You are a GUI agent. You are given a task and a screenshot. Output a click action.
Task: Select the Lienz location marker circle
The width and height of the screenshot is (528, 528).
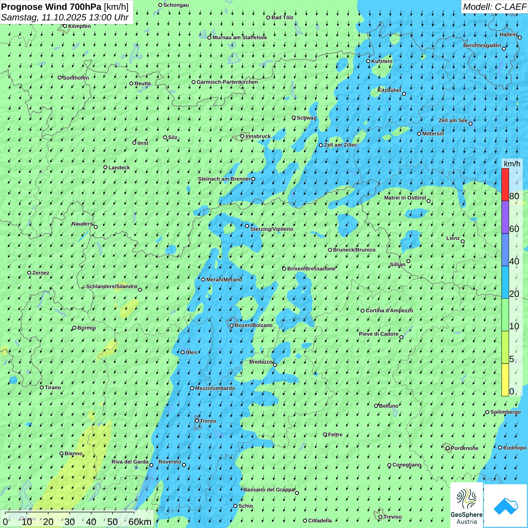pos(463,241)
